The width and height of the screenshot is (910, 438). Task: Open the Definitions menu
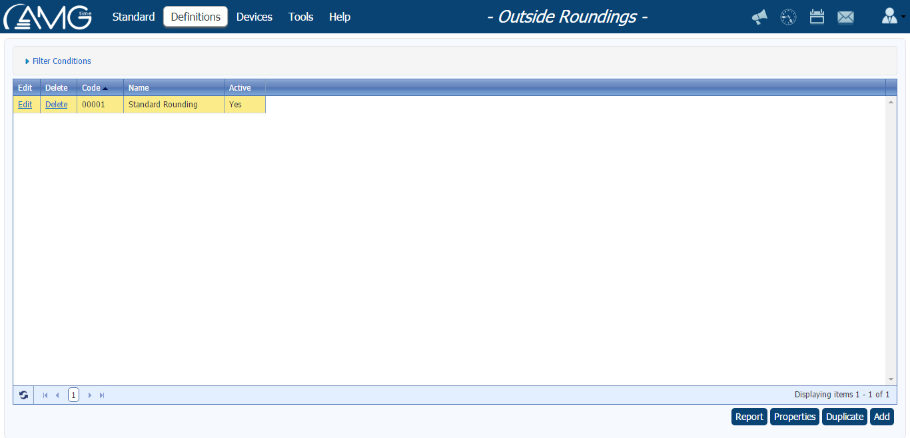(195, 17)
